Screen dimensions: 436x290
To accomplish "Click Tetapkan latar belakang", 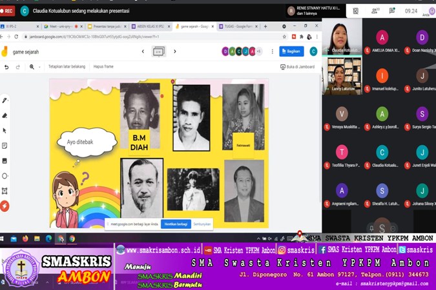I will (x=67, y=66).
